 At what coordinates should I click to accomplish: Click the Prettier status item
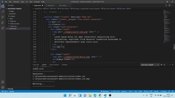pos(163,91)
